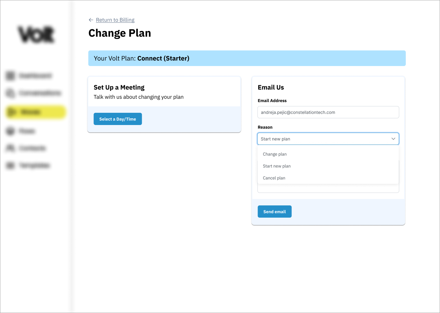Click the back arrow beside Return to Billing
440x313 pixels.
pos(91,20)
